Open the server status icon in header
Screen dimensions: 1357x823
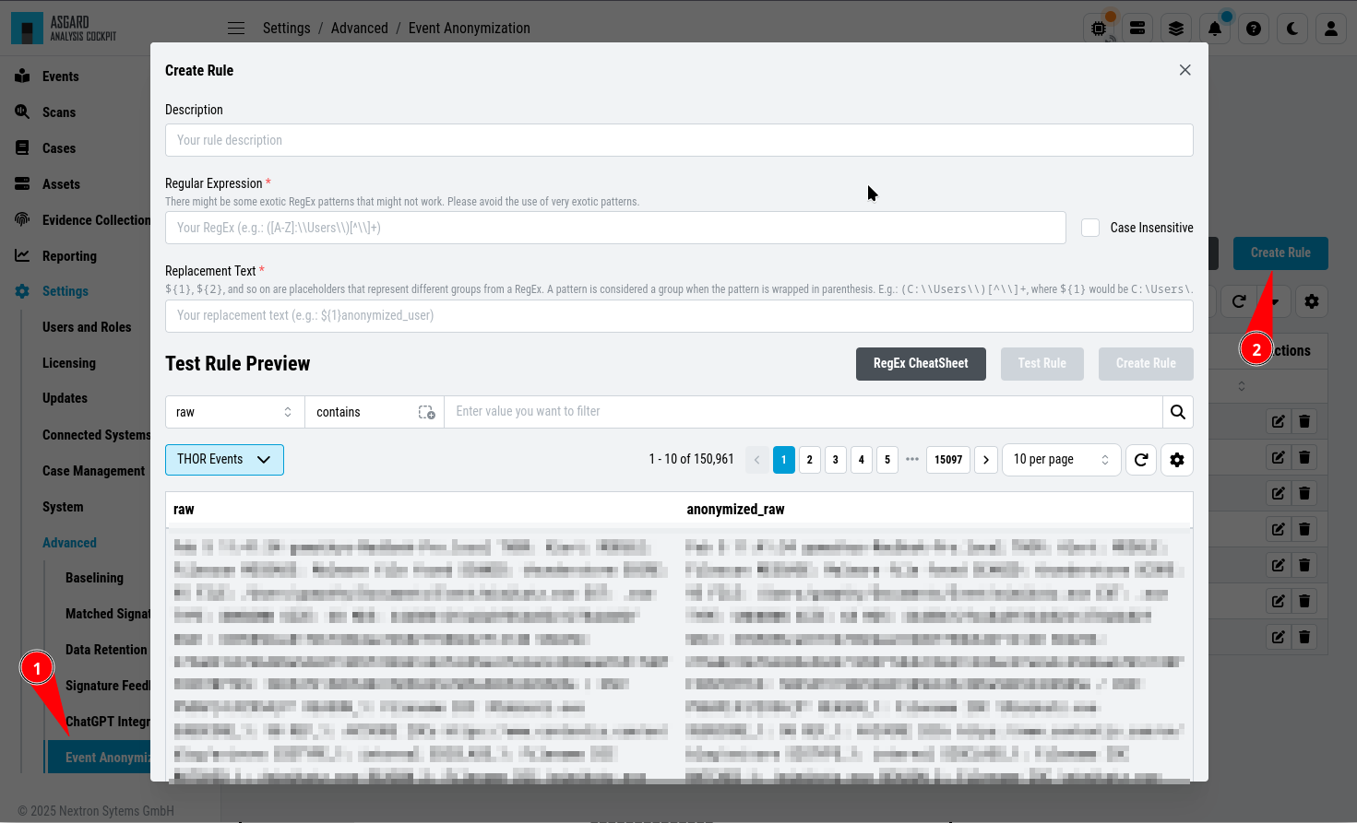1137,29
